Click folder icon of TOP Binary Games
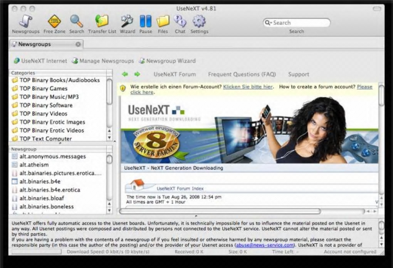Viewport: 393px width, 268px height. tap(15, 88)
